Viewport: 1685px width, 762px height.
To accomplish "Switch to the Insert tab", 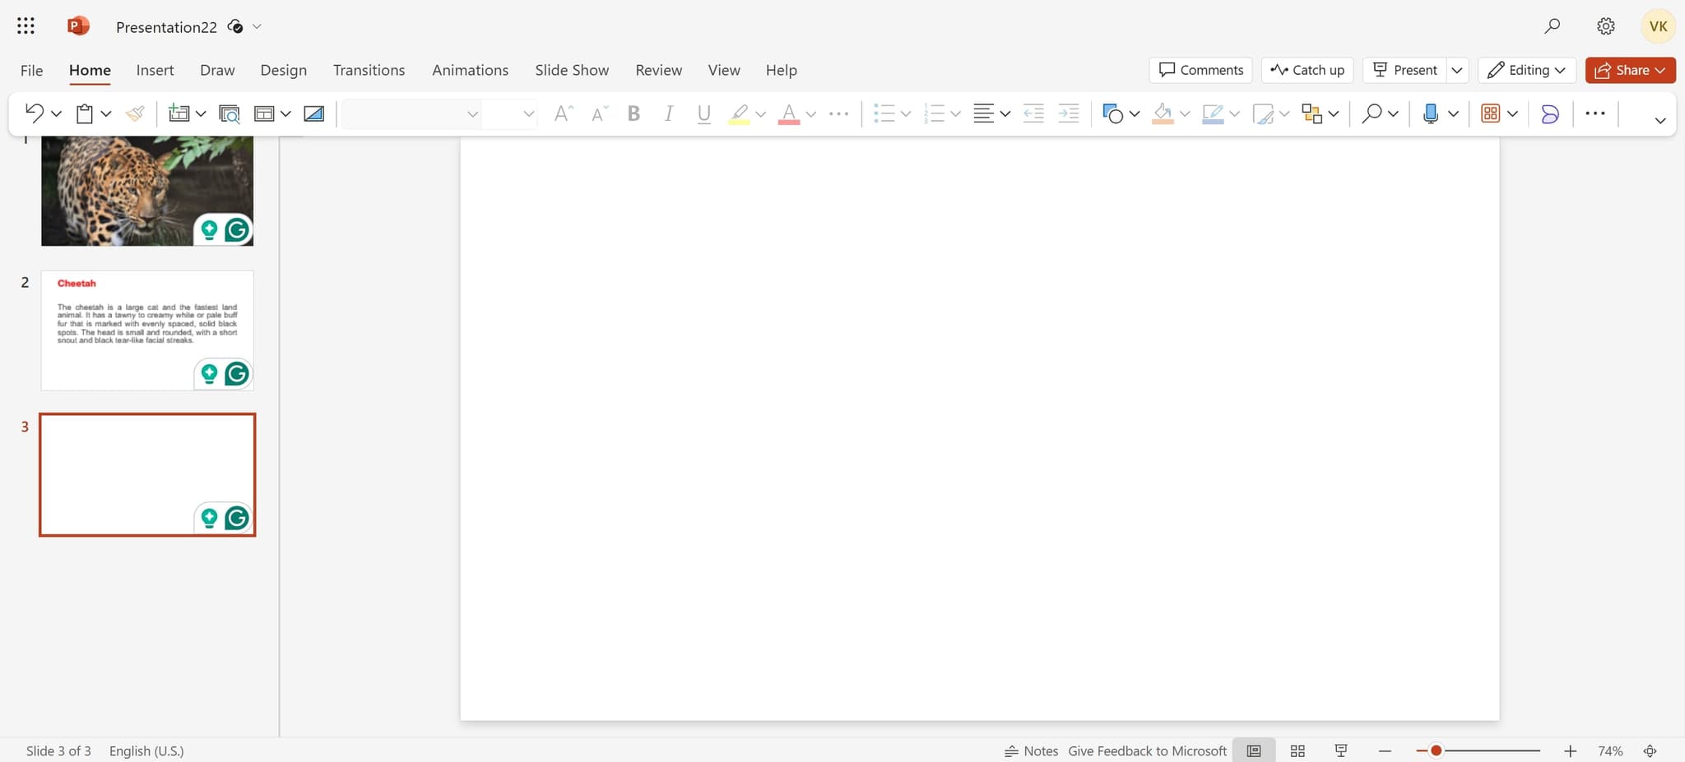I will 155,70.
